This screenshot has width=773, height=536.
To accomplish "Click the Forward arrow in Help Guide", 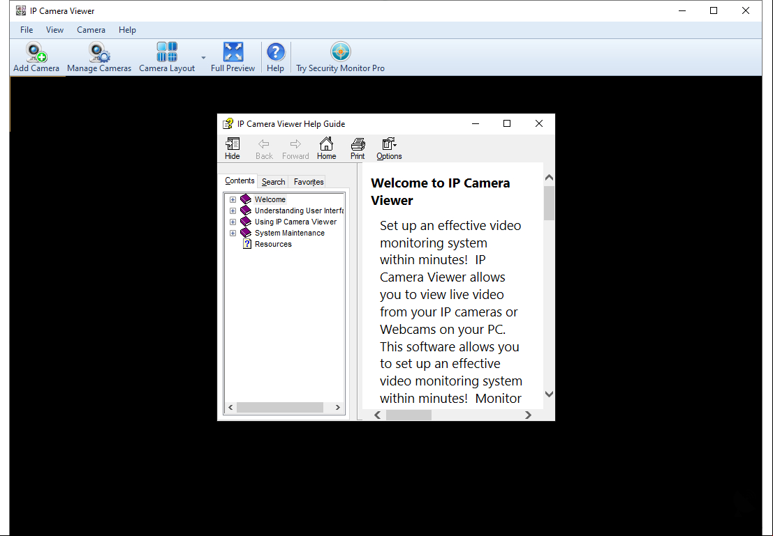I will tap(295, 148).
